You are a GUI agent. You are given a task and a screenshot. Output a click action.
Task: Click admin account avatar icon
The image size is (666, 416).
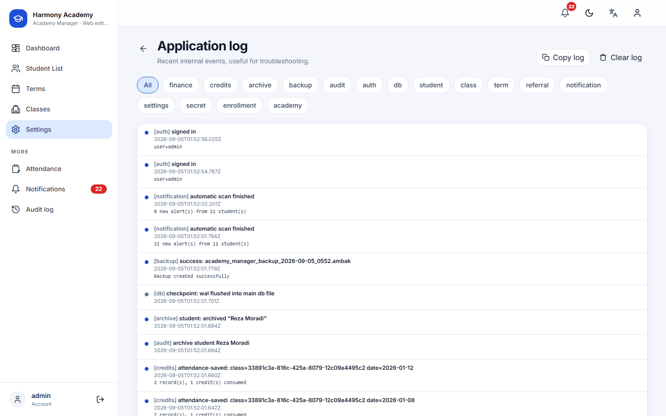pos(18,399)
